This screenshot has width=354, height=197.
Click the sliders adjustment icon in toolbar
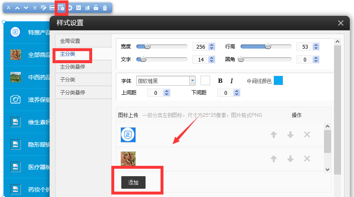(79, 8)
